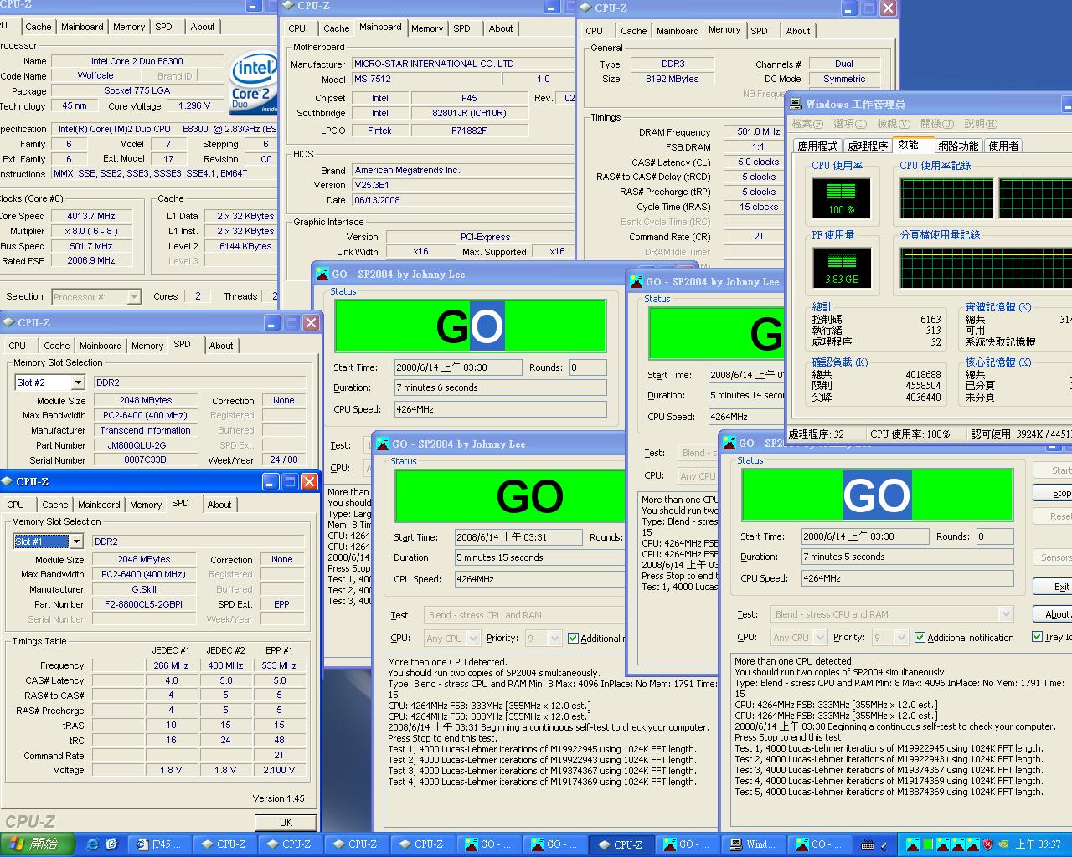
Task: Open Task Manager 檔案(F) menu
Action: pos(807,124)
